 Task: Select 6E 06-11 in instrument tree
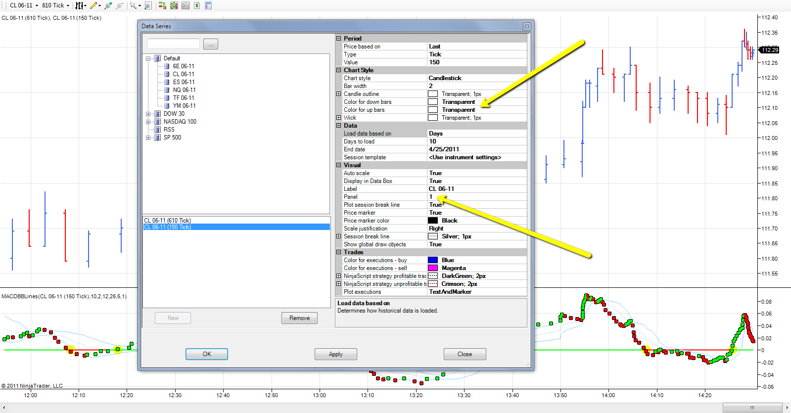(x=183, y=66)
